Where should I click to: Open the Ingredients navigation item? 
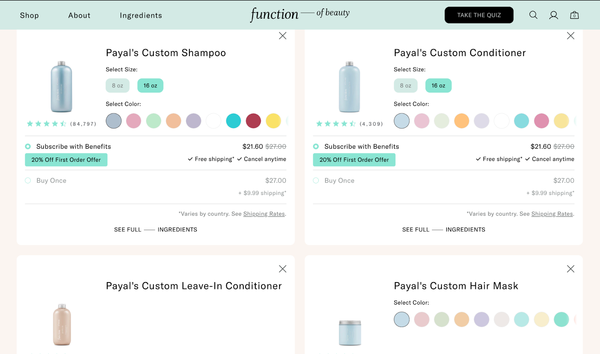141,15
